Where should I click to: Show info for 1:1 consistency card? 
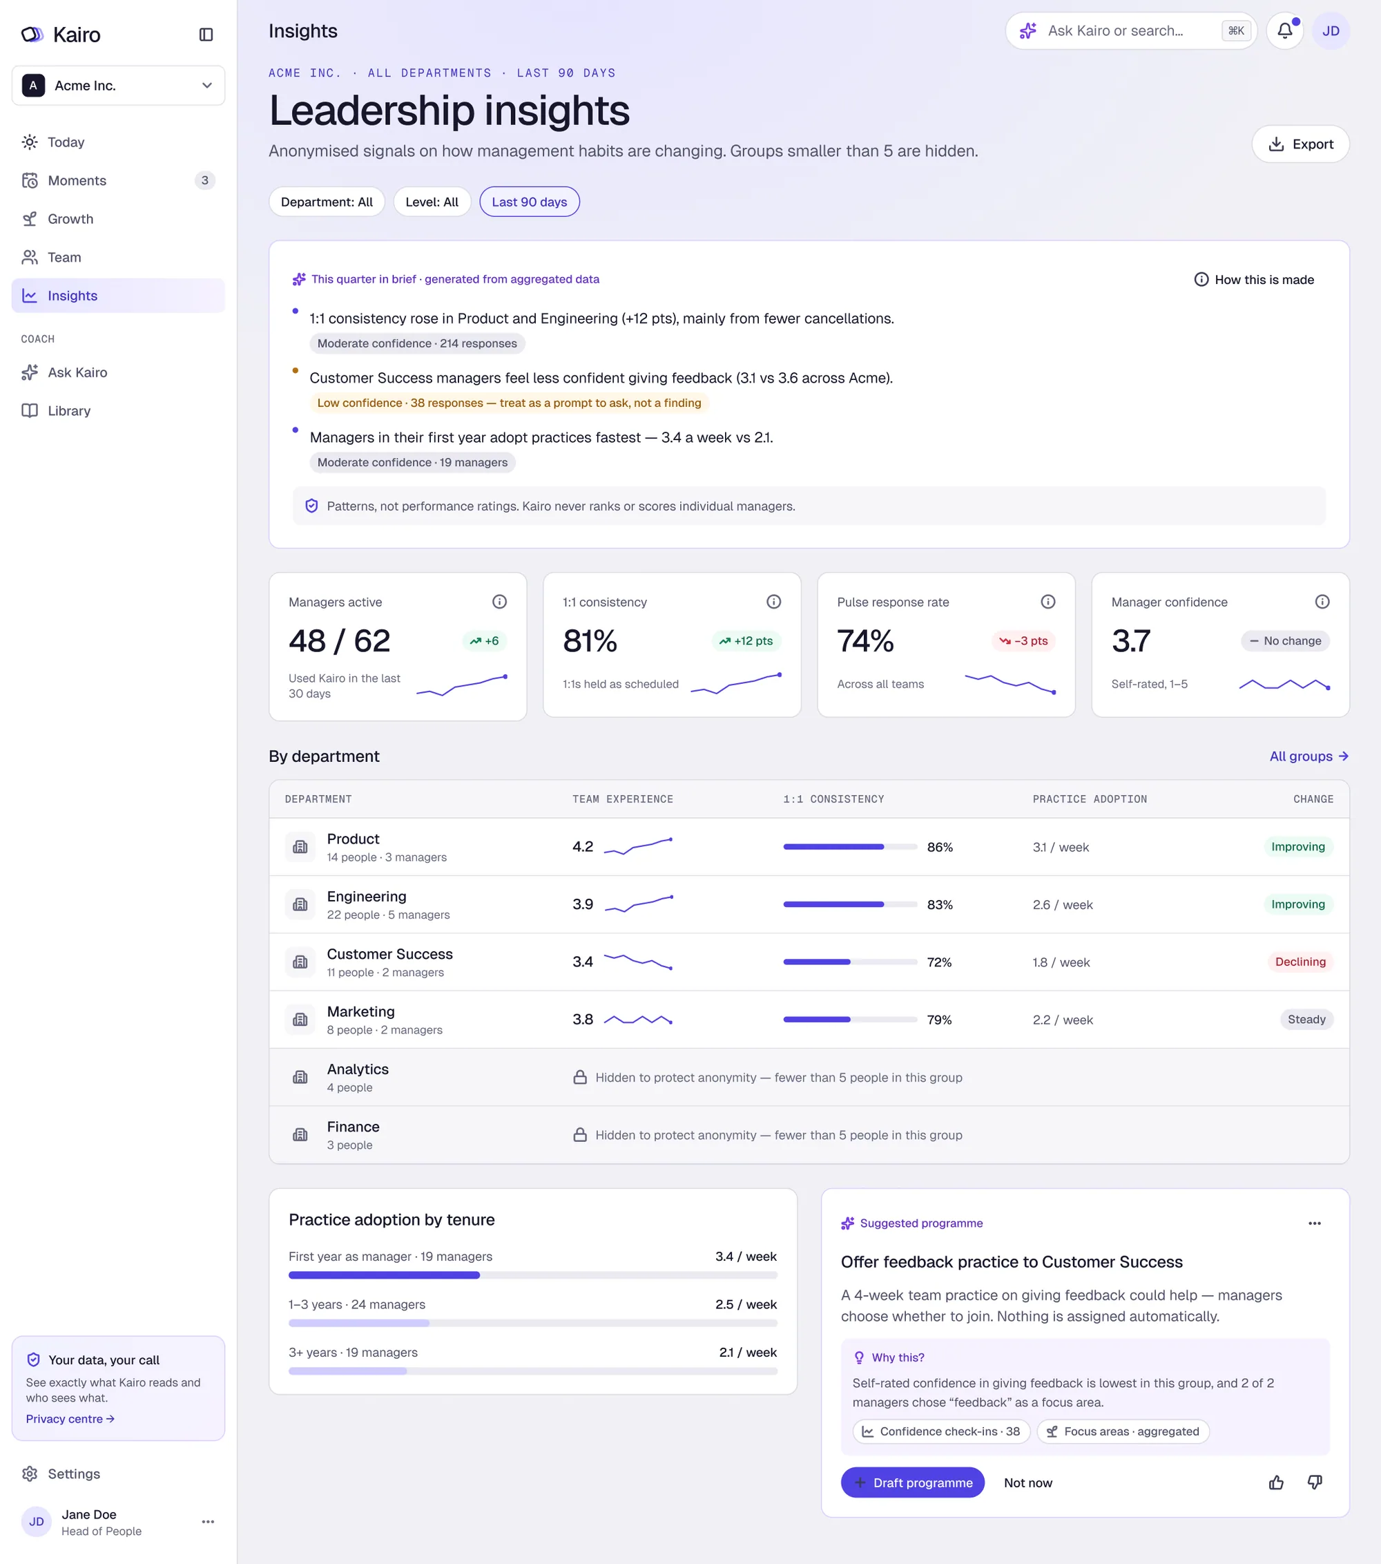tap(774, 602)
